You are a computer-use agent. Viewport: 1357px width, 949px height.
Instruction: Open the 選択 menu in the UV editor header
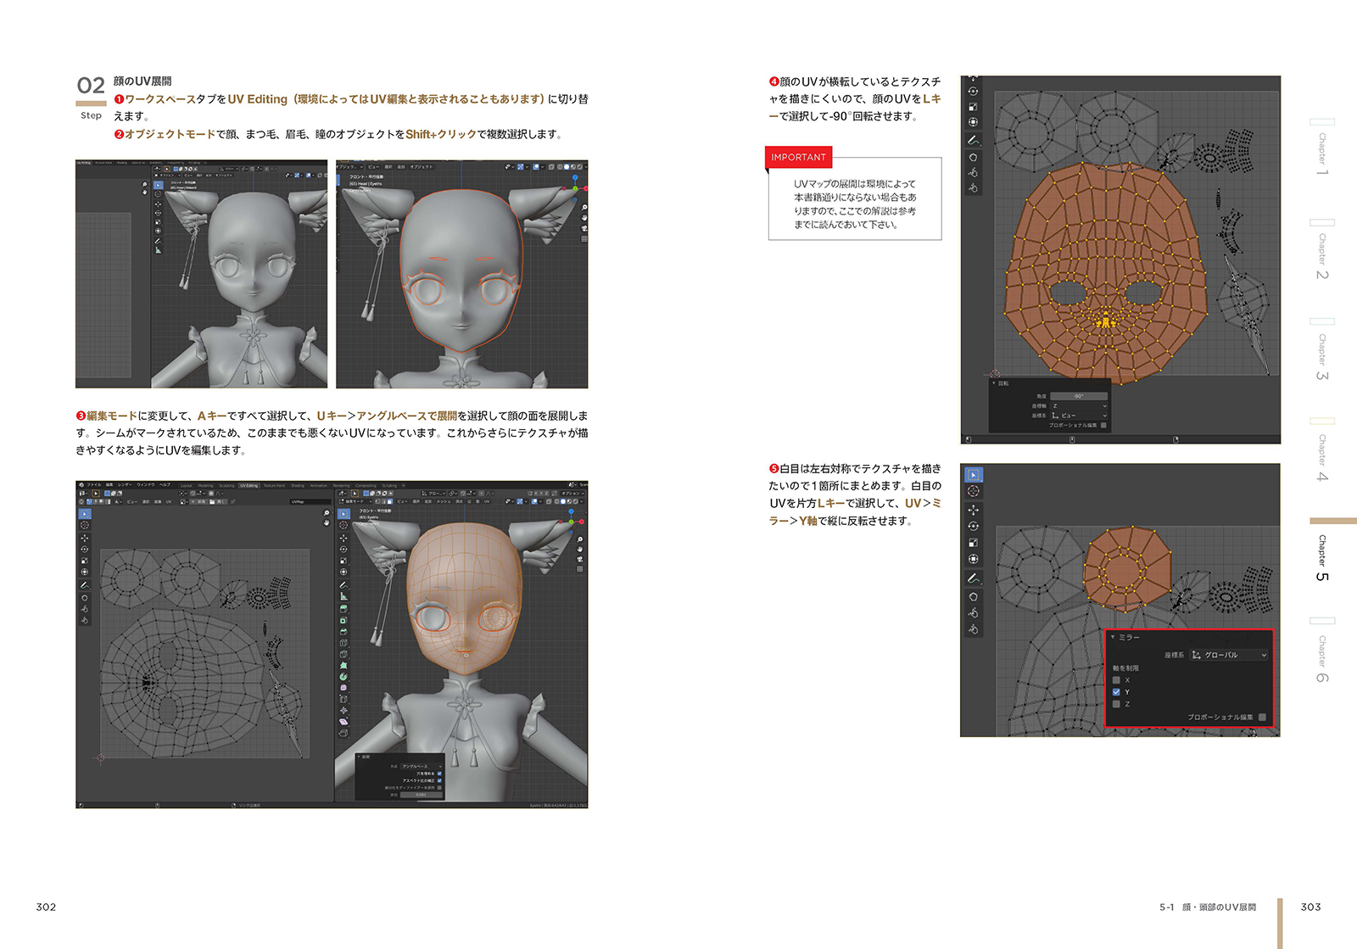pyautogui.click(x=145, y=501)
